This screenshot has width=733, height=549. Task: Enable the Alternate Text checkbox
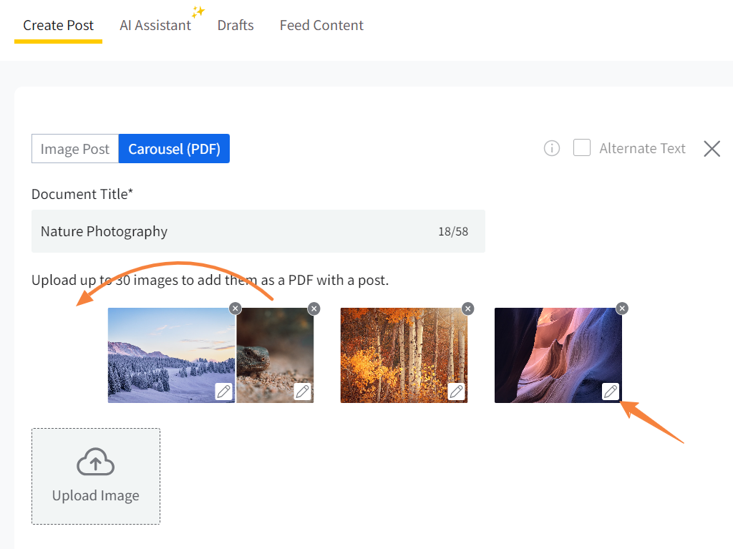582,148
